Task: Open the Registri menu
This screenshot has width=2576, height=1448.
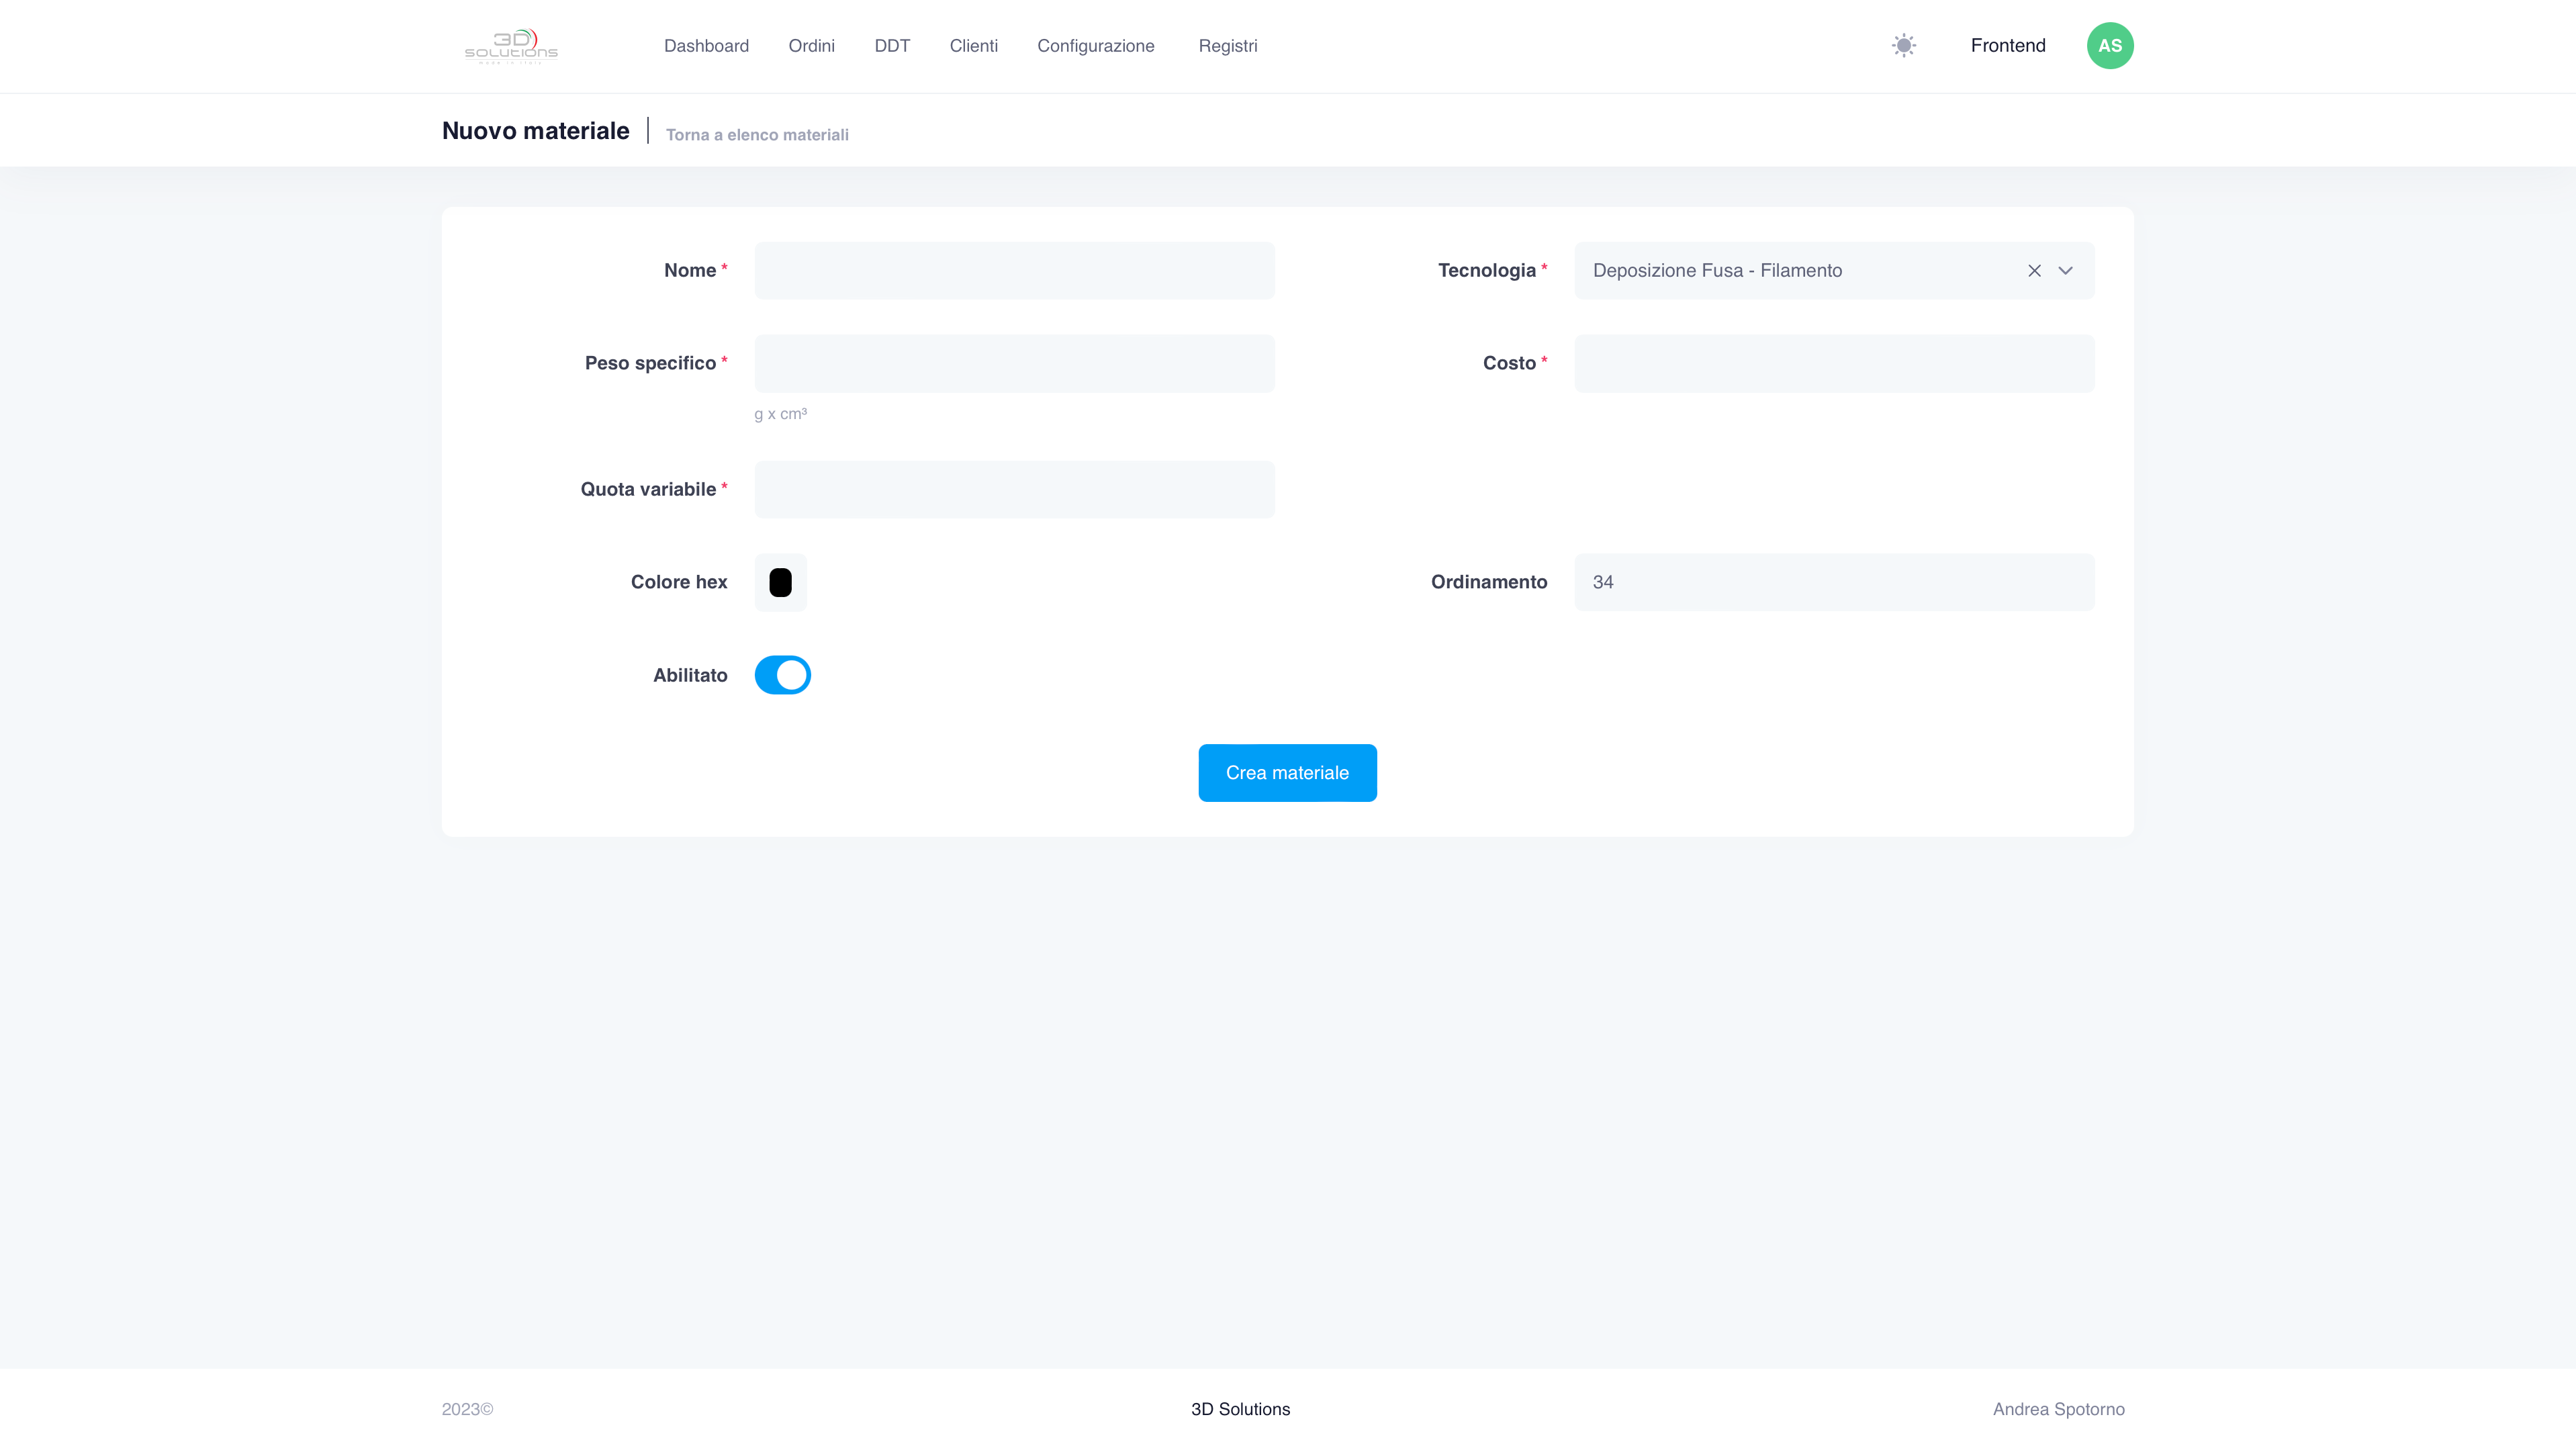Action: pos(1227,46)
